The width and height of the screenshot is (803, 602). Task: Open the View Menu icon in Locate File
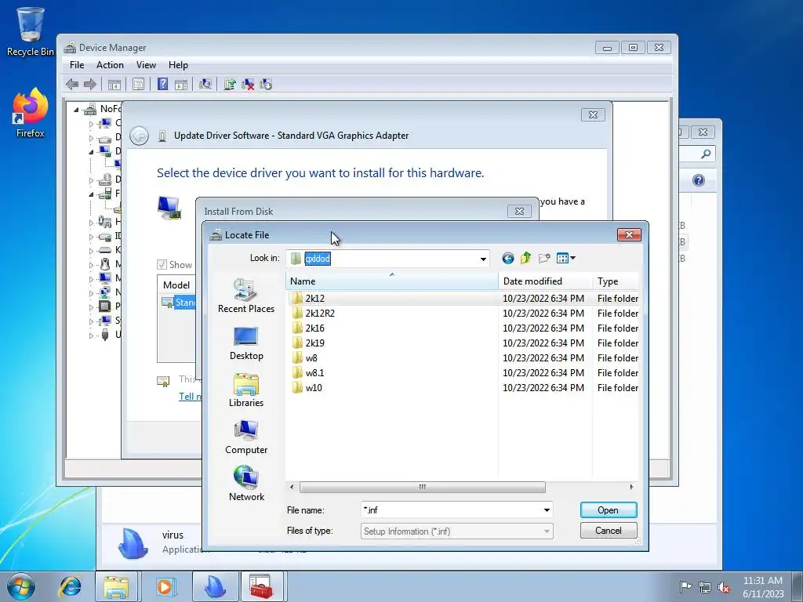[562, 258]
